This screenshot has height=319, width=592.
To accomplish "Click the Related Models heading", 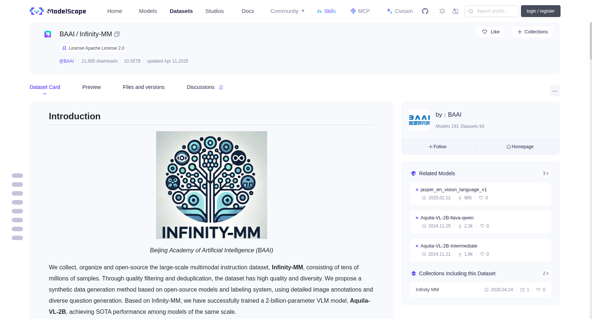I will pos(437,173).
